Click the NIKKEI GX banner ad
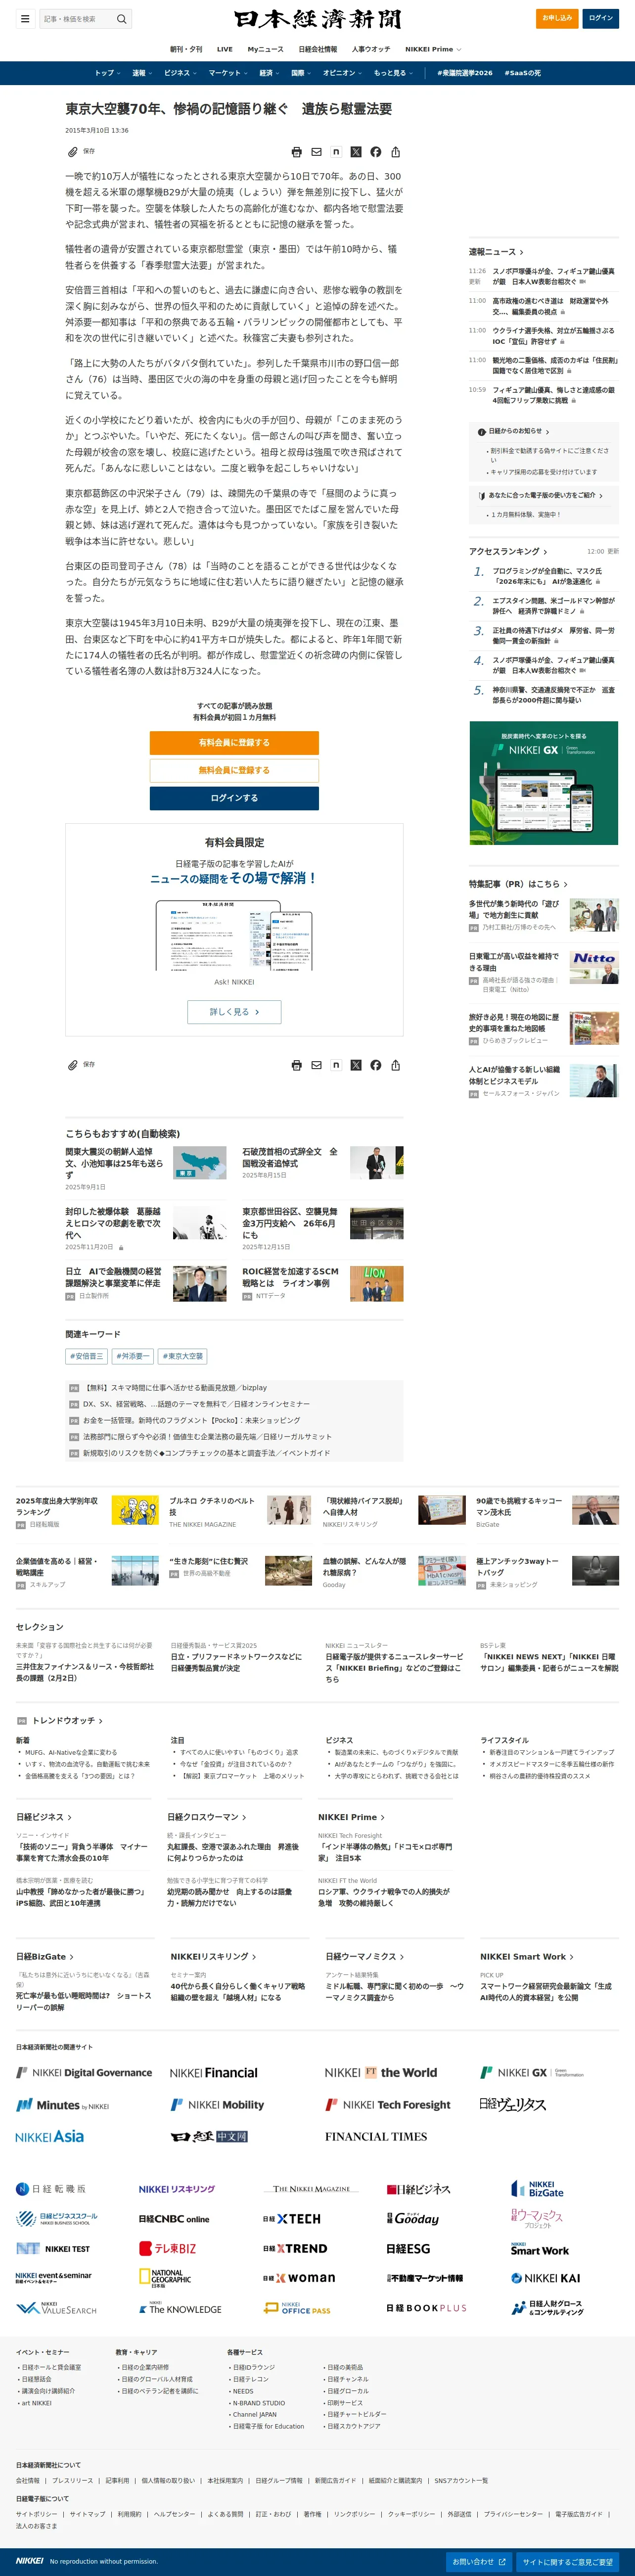The height and width of the screenshot is (2576, 635). click(x=544, y=783)
